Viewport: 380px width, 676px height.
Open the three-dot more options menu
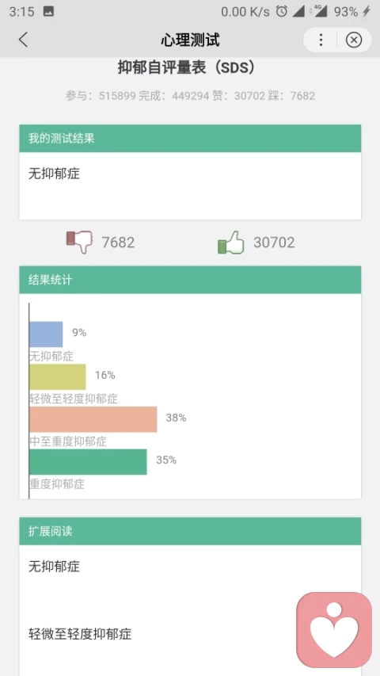[321, 40]
